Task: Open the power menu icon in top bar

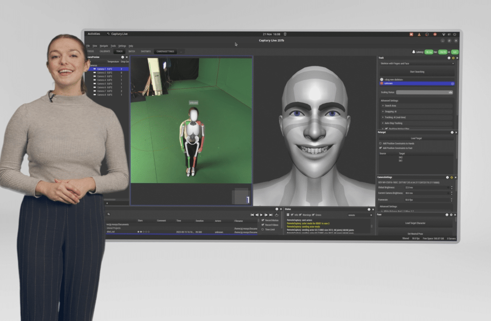Action: click(454, 34)
